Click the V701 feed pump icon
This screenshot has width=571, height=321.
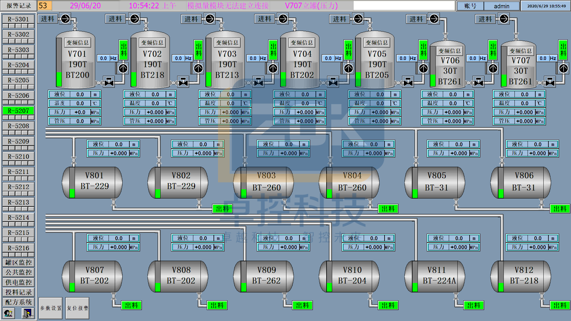(x=65, y=19)
